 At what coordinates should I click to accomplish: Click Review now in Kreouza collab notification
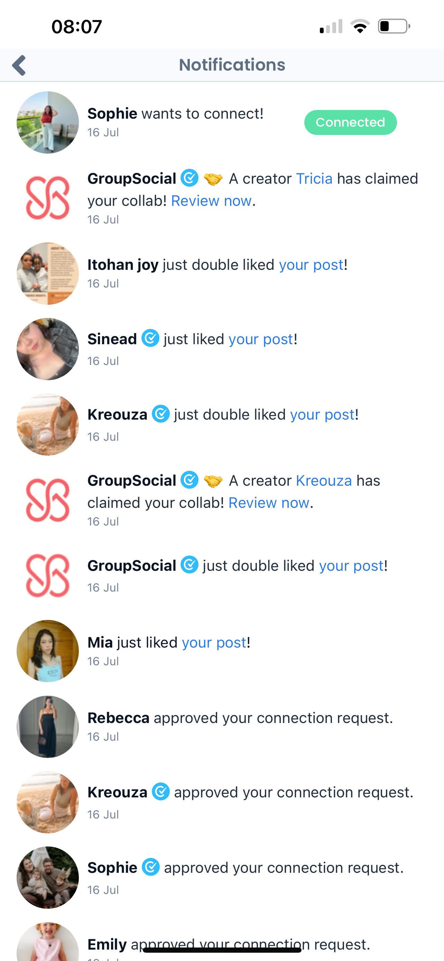click(269, 503)
